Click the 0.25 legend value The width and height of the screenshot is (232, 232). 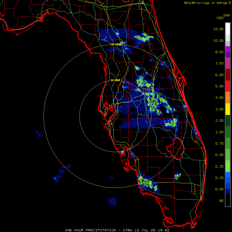pyautogui.click(x=219, y=167)
